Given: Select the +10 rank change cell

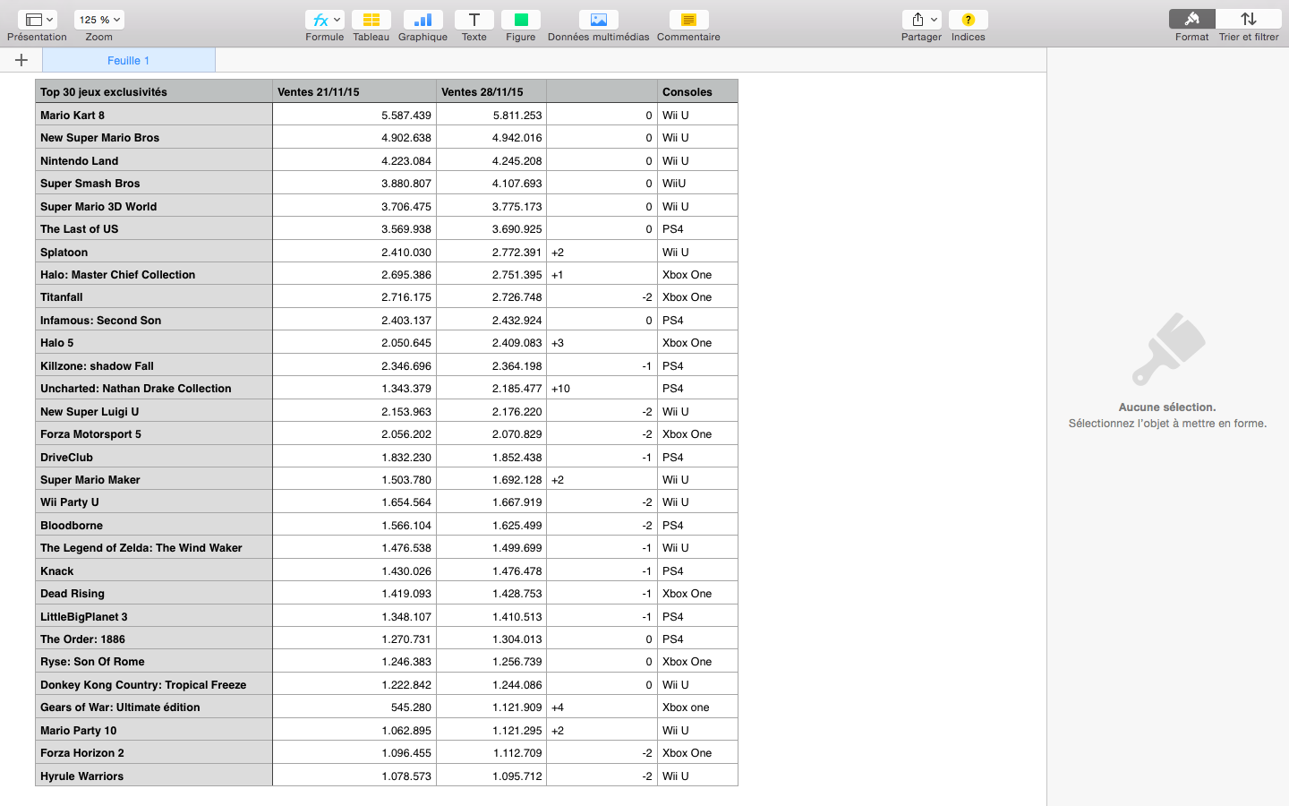Looking at the screenshot, I should pos(602,389).
